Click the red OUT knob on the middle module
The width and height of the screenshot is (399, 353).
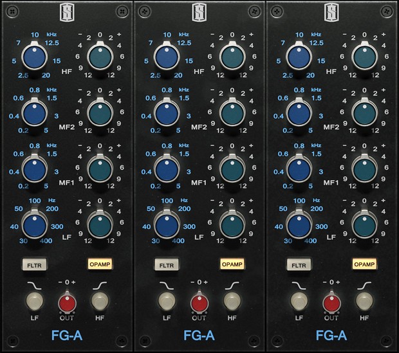pyautogui.click(x=199, y=302)
